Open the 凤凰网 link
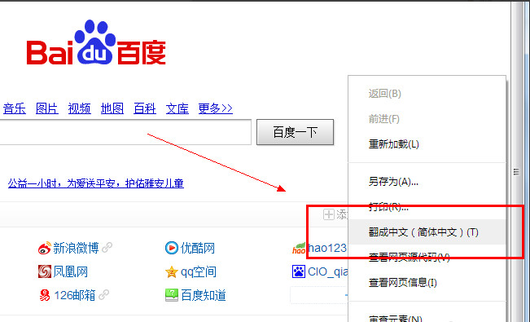The image size is (530, 322). tap(71, 272)
